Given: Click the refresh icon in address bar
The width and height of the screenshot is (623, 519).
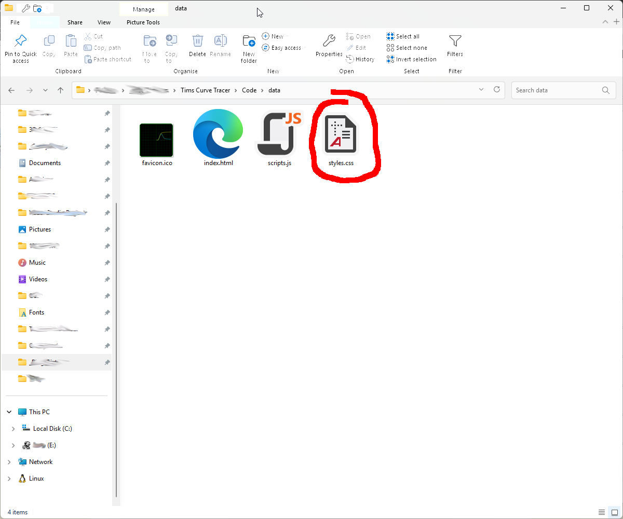Looking at the screenshot, I should [x=496, y=90].
